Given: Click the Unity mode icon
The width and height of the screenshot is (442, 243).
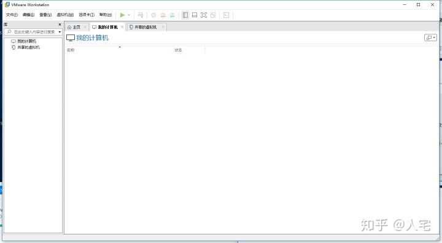Looking at the screenshot, I should click(x=213, y=15).
